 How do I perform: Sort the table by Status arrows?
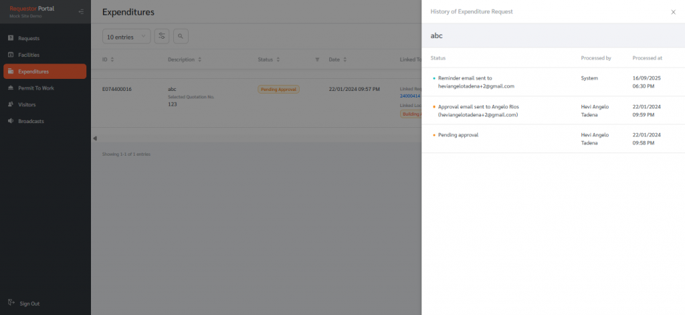click(x=278, y=60)
